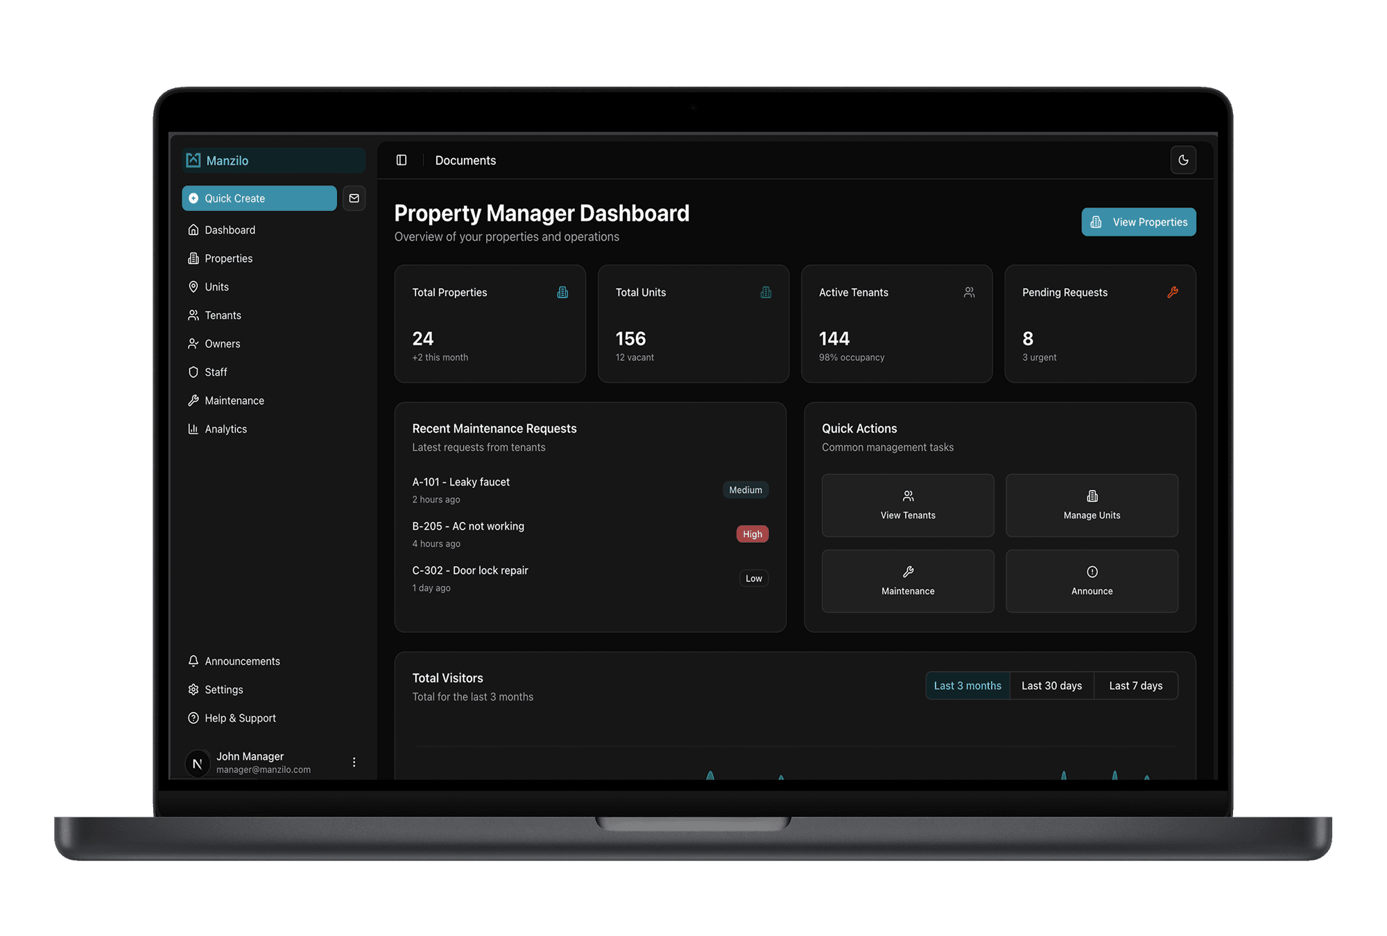Toggle dark mode with the moon icon
Screen dimensions: 1387x936
1183,160
